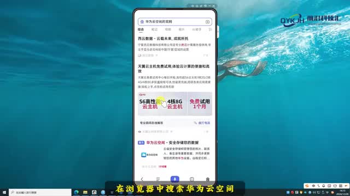Click the first toolbar icon atop mirror window
This screenshot has width=350, height=196.
click(192, 6)
